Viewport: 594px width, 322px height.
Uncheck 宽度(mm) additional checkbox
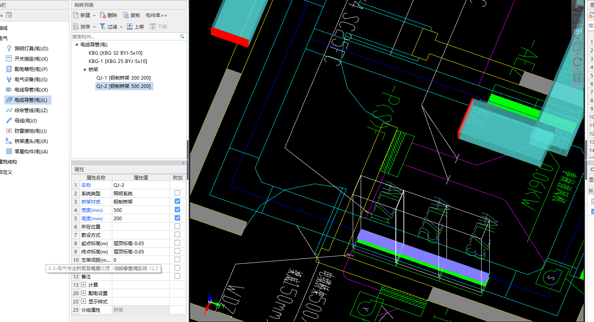coord(177,210)
